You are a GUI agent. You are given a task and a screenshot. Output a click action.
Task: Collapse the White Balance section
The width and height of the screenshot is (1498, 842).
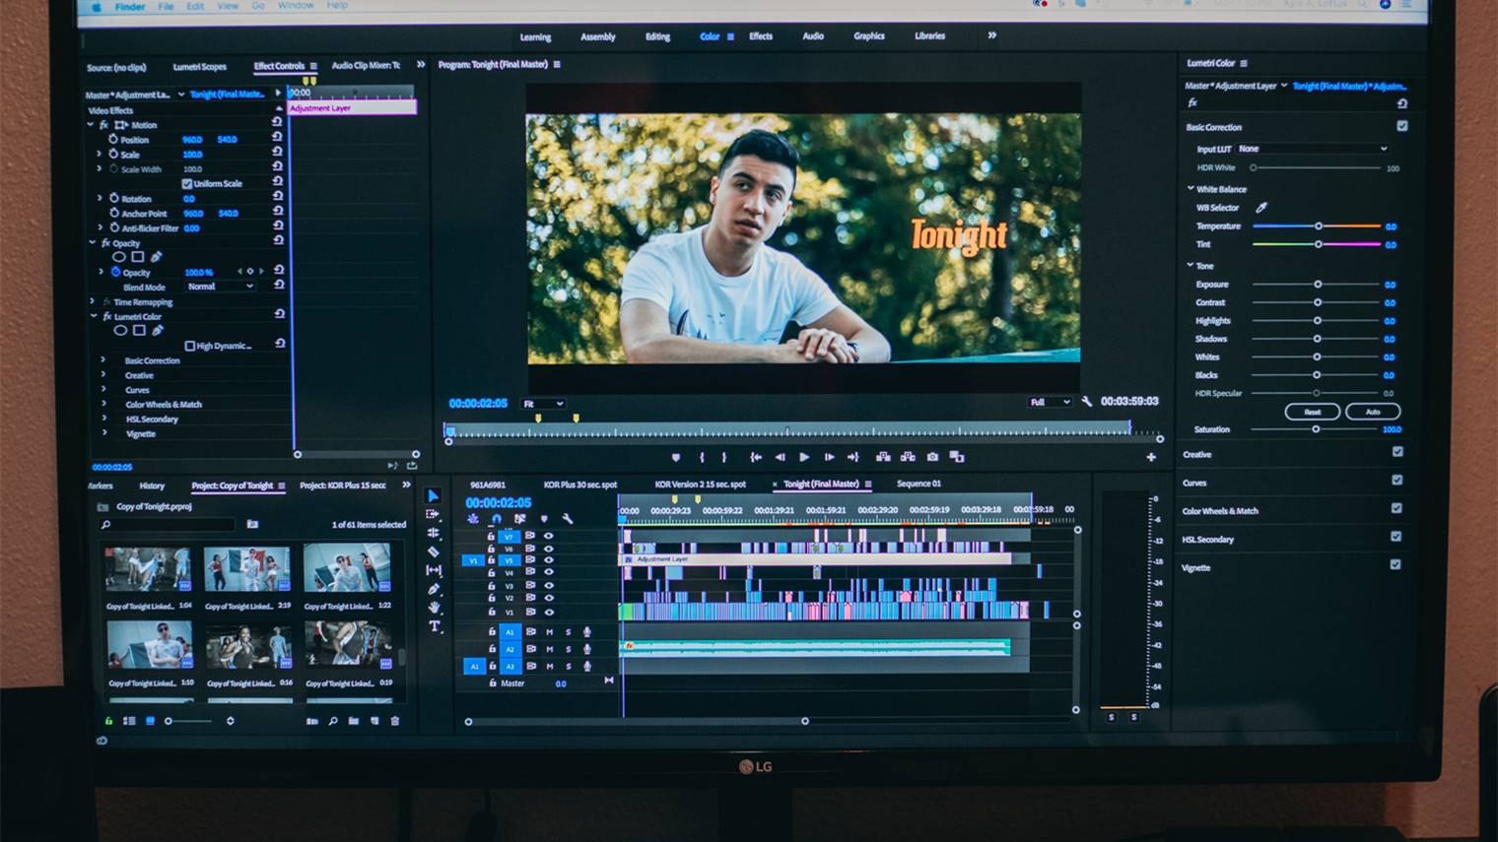point(1191,188)
